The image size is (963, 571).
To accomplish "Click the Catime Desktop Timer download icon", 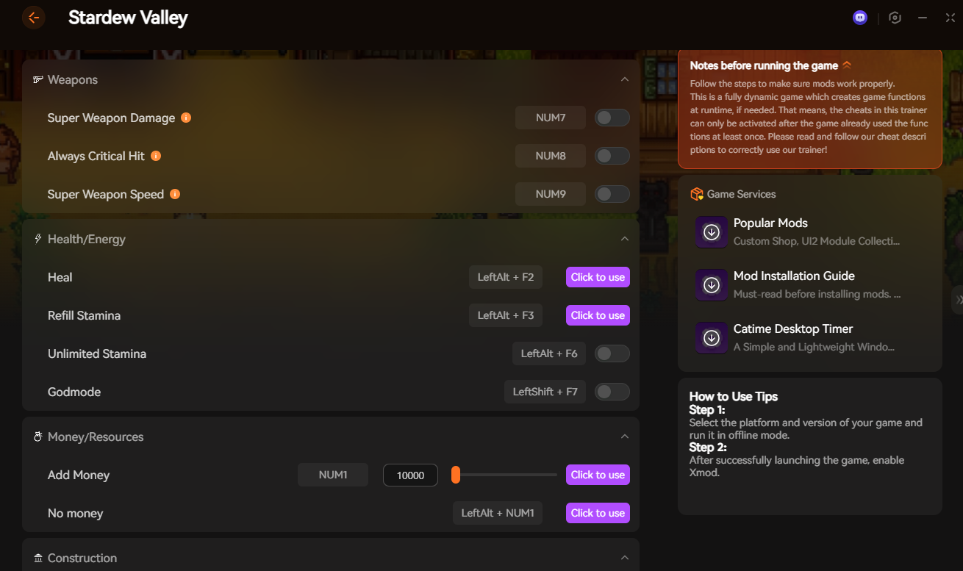I will (x=711, y=338).
